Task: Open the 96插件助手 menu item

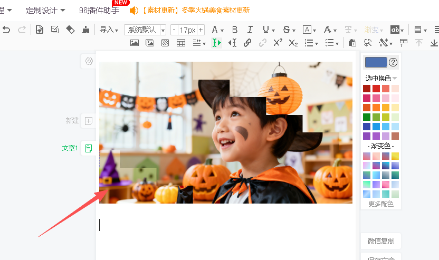Action: (99, 10)
